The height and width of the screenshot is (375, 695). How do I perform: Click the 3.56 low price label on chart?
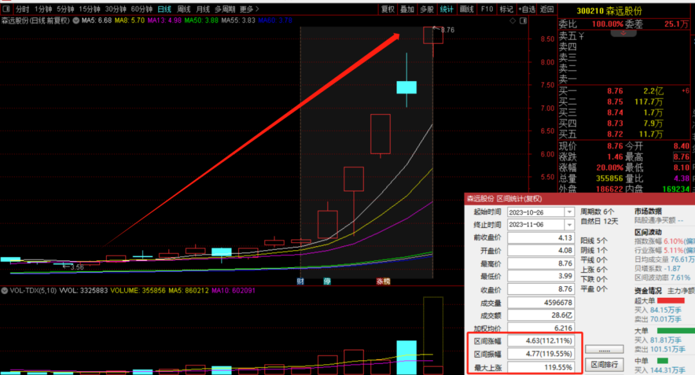(77, 268)
